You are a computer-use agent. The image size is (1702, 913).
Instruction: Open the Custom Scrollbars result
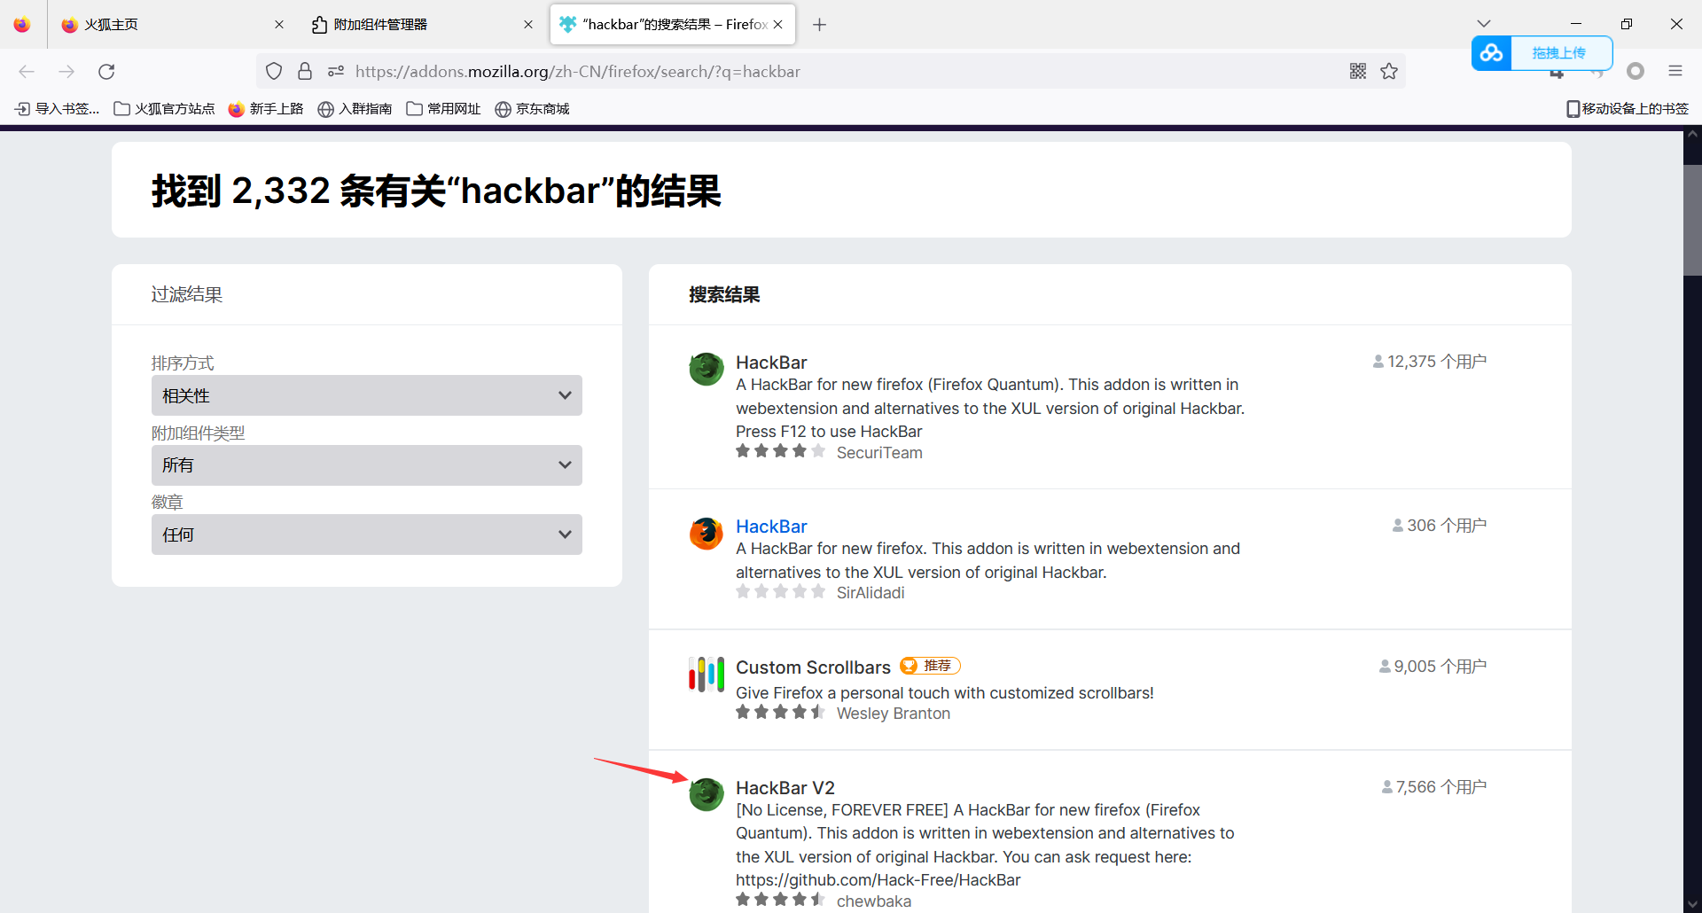tap(813, 667)
